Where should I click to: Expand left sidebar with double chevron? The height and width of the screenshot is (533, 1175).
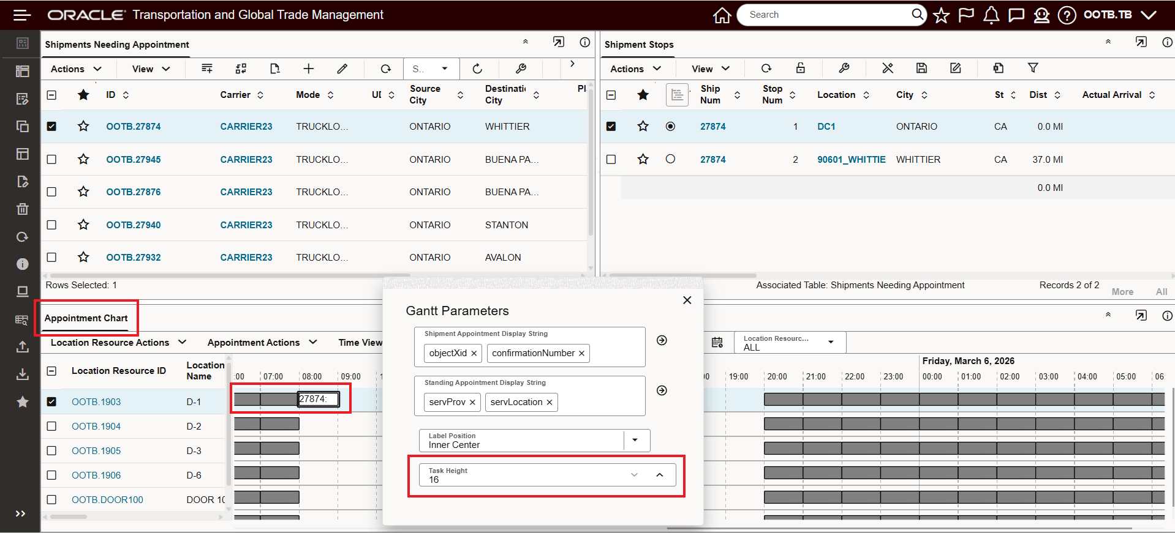20,513
